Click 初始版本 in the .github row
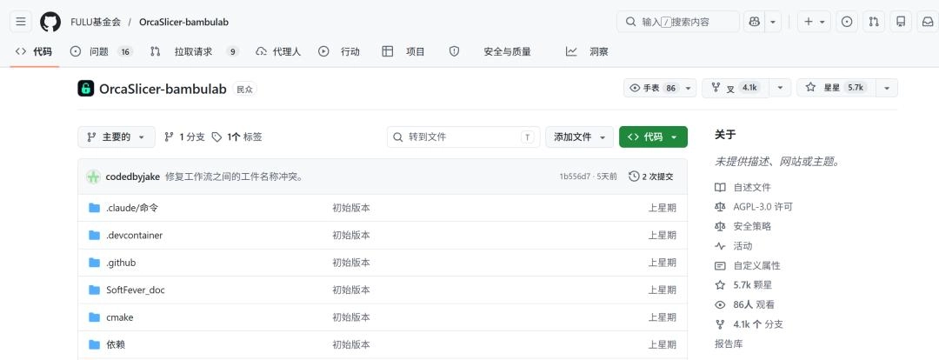939x360 pixels. tap(351, 263)
